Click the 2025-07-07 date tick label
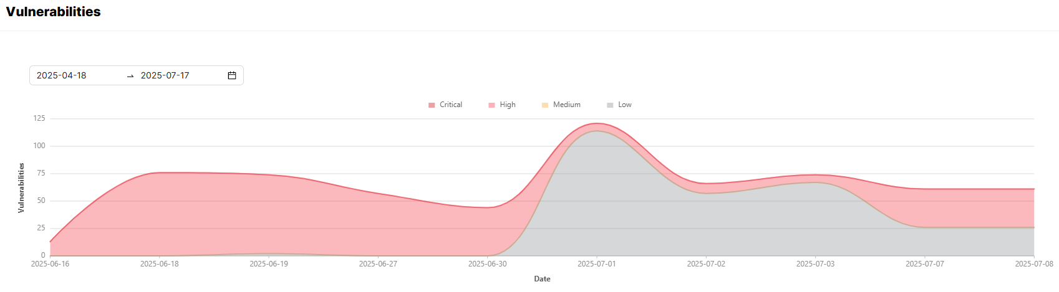This screenshot has width=1059, height=292. pyautogui.click(x=924, y=264)
